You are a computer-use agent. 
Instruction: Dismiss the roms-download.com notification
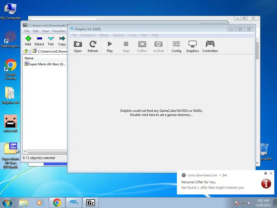click(271, 173)
